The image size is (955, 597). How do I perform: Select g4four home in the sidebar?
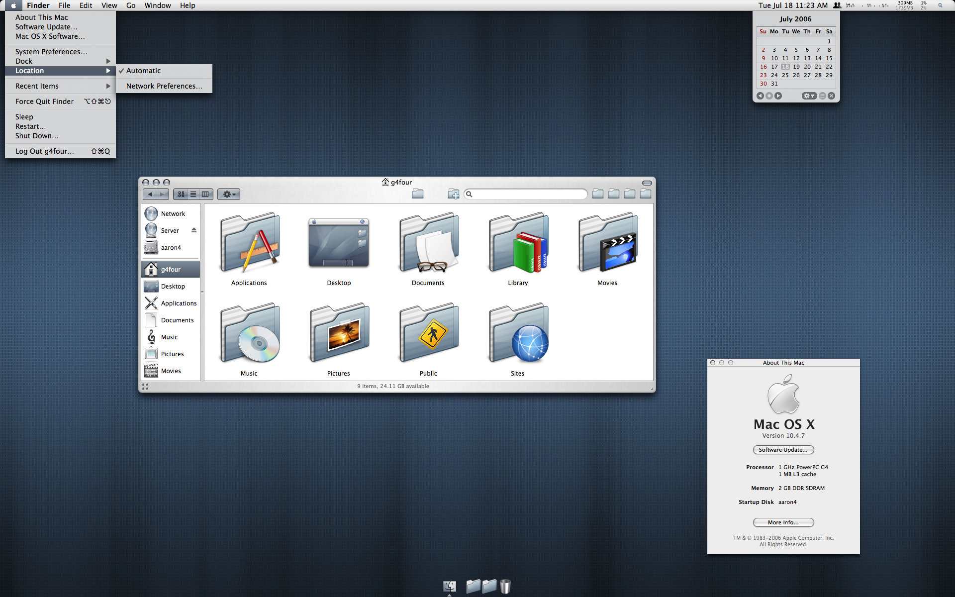click(x=171, y=269)
